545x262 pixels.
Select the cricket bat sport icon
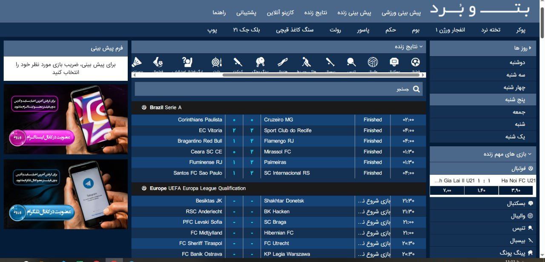[x=238, y=63]
